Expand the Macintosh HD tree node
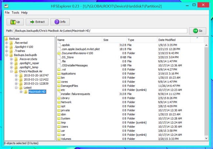 pos(21,92)
